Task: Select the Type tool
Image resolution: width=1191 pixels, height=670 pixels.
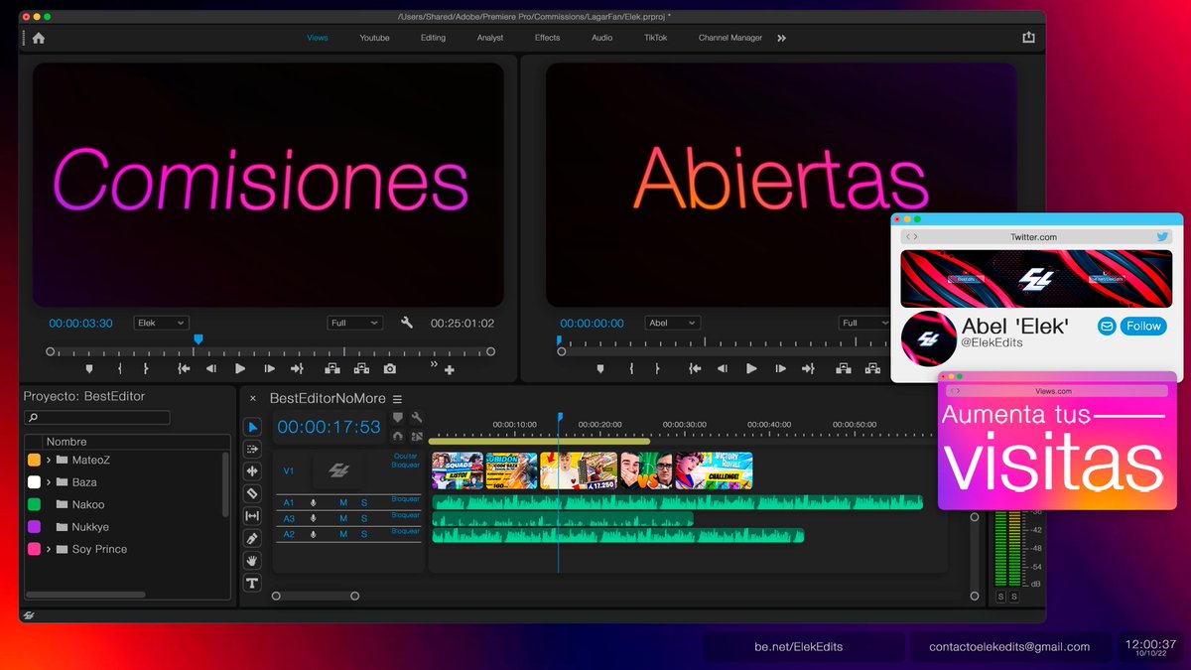Action: pos(252,583)
